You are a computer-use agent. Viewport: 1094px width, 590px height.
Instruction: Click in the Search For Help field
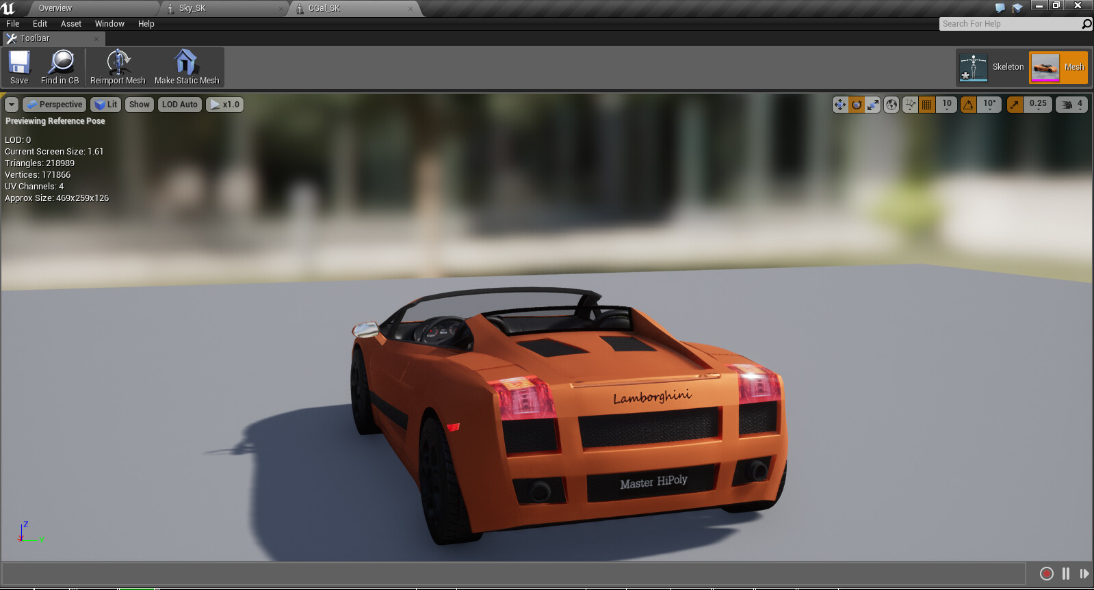(x=1011, y=24)
